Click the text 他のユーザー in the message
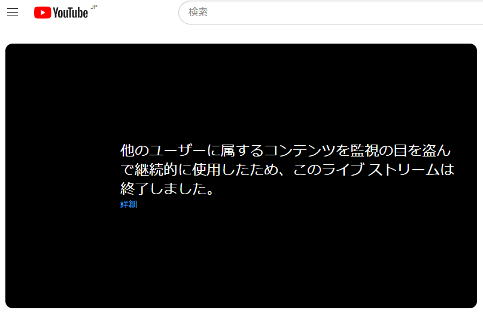Viewport: 483px width, 316px height. point(163,151)
